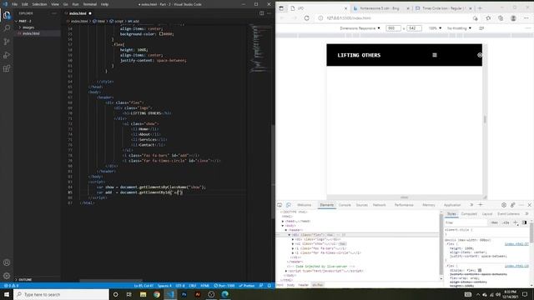Toggle the flexbox editor icon beside display flex

[480, 270]
